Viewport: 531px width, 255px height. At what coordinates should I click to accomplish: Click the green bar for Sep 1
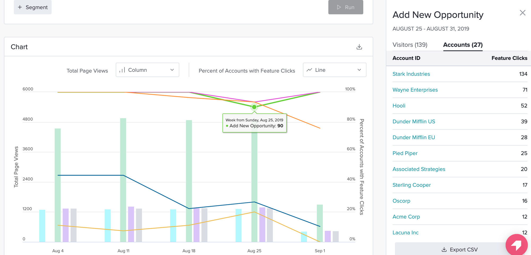320,223
